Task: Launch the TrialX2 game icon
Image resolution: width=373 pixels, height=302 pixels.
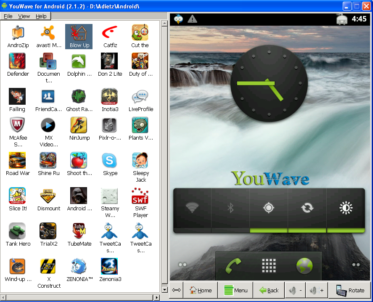Action: pyautogui.click(x=48, y=231)
